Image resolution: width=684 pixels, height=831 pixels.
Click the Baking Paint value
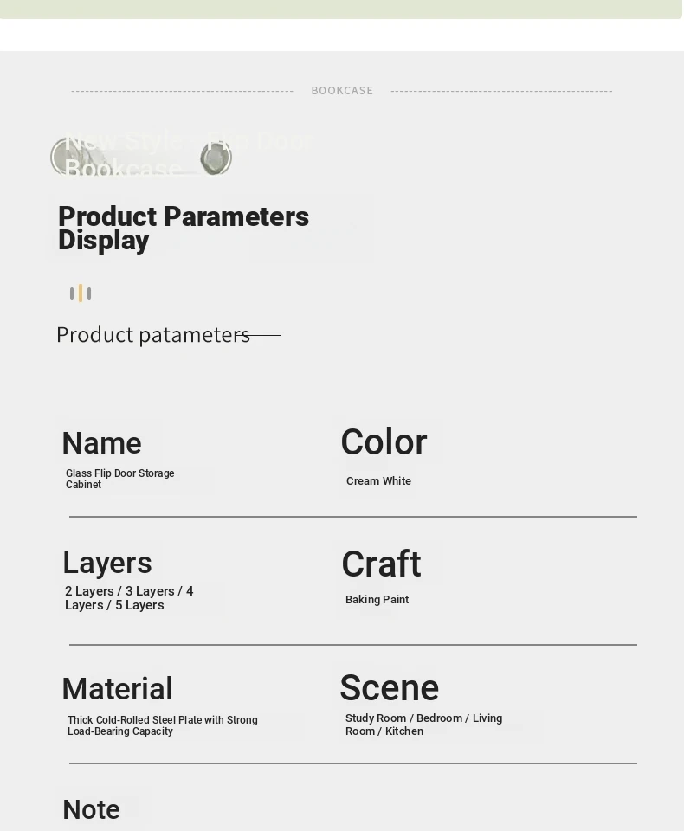[x=377, y=600]
